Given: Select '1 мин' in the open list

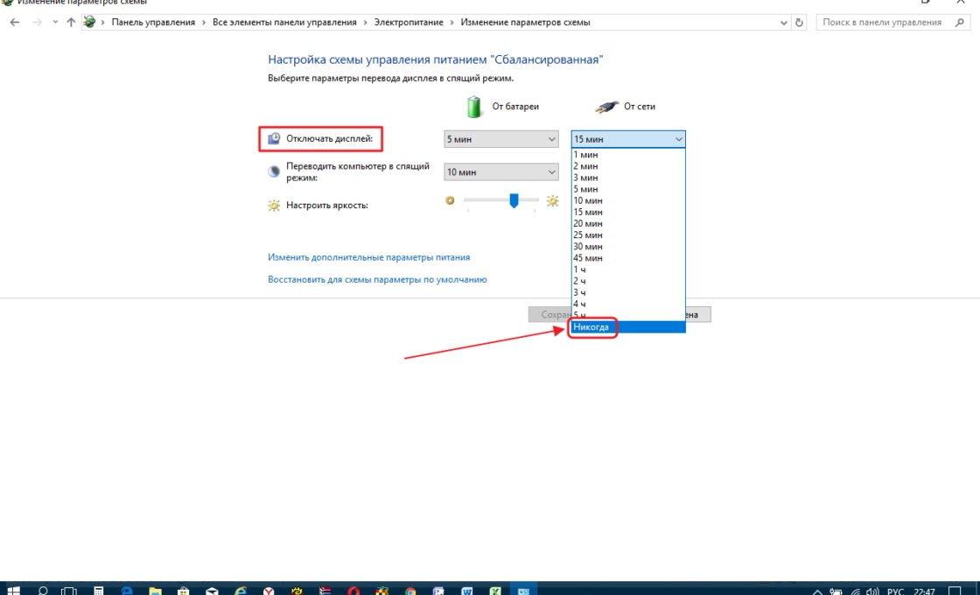Looking at the screenshot, I should [628, 154].
